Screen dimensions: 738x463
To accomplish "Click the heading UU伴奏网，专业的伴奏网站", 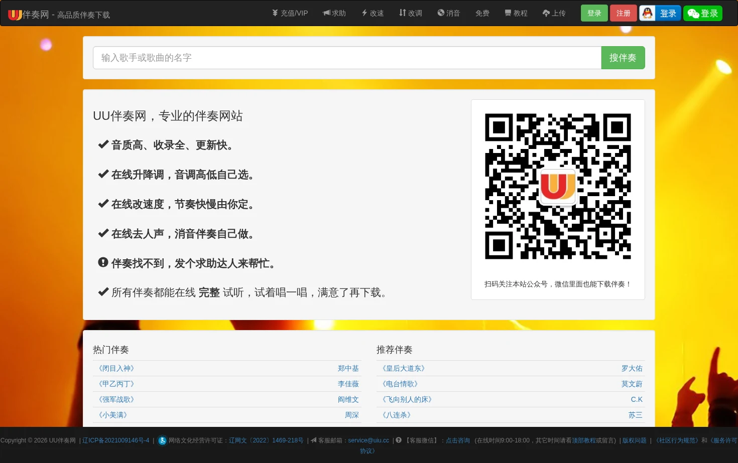I will pyautogui.click(x=168, y=116).
